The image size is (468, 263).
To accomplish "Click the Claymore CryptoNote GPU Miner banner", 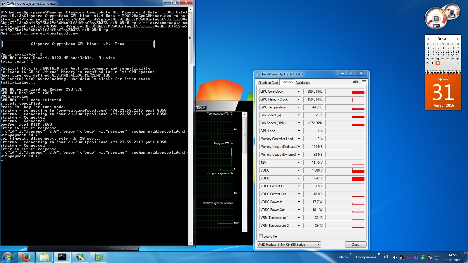I will pos(78,44).
